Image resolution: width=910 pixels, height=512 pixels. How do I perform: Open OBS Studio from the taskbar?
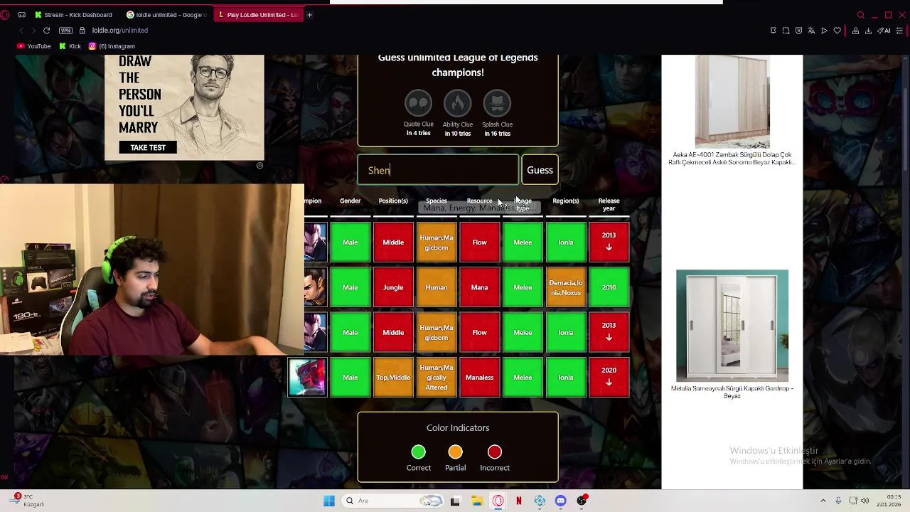coord(582,501)
